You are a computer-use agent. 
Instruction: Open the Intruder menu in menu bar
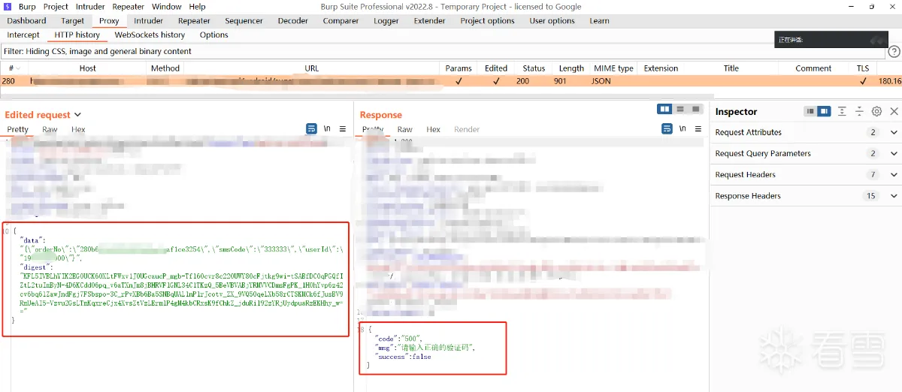pos(90,7)
